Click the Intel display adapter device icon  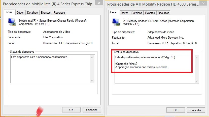[x=12, y=22]
